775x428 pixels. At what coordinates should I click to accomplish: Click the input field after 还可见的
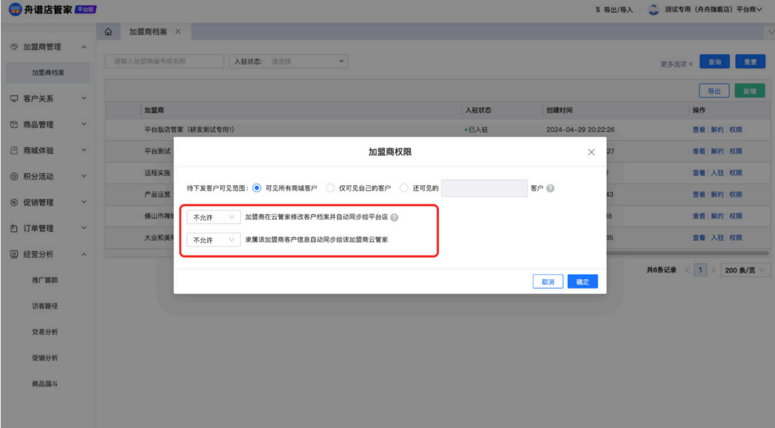coord(484,188)
